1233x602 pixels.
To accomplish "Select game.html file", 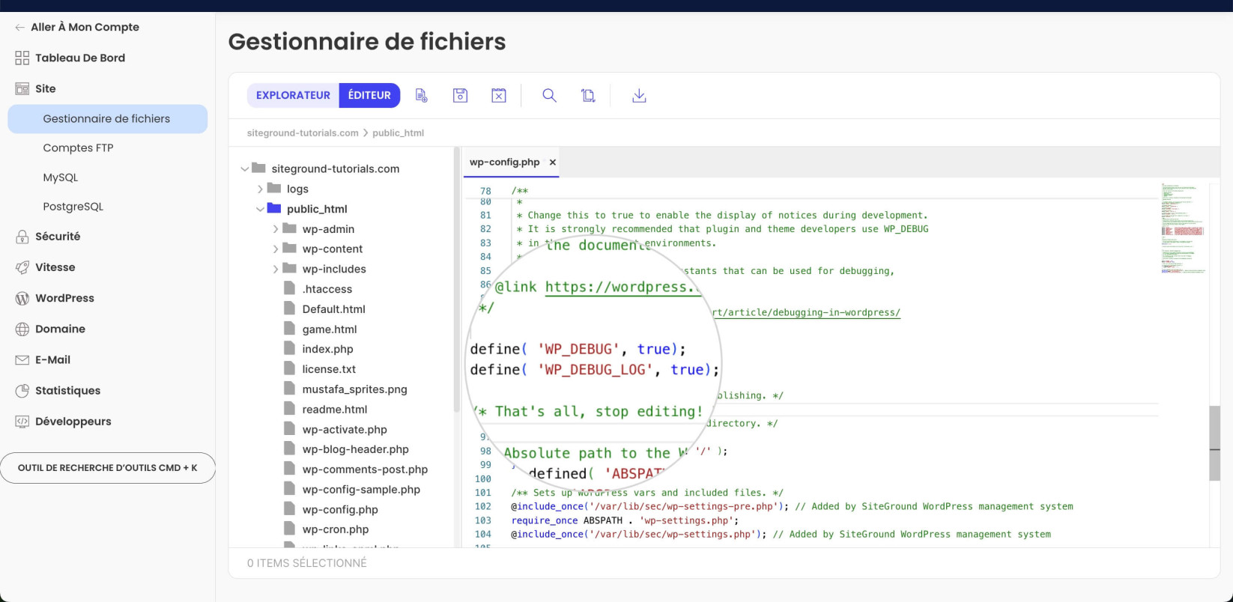I will tap(329, 329).
